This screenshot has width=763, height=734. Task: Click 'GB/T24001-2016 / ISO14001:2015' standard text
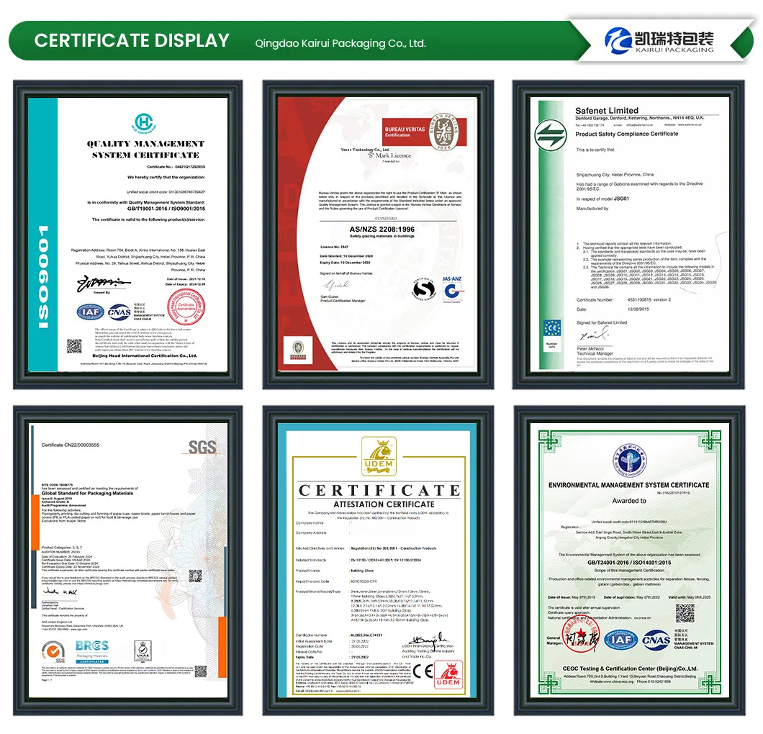(x=628, y=562)
